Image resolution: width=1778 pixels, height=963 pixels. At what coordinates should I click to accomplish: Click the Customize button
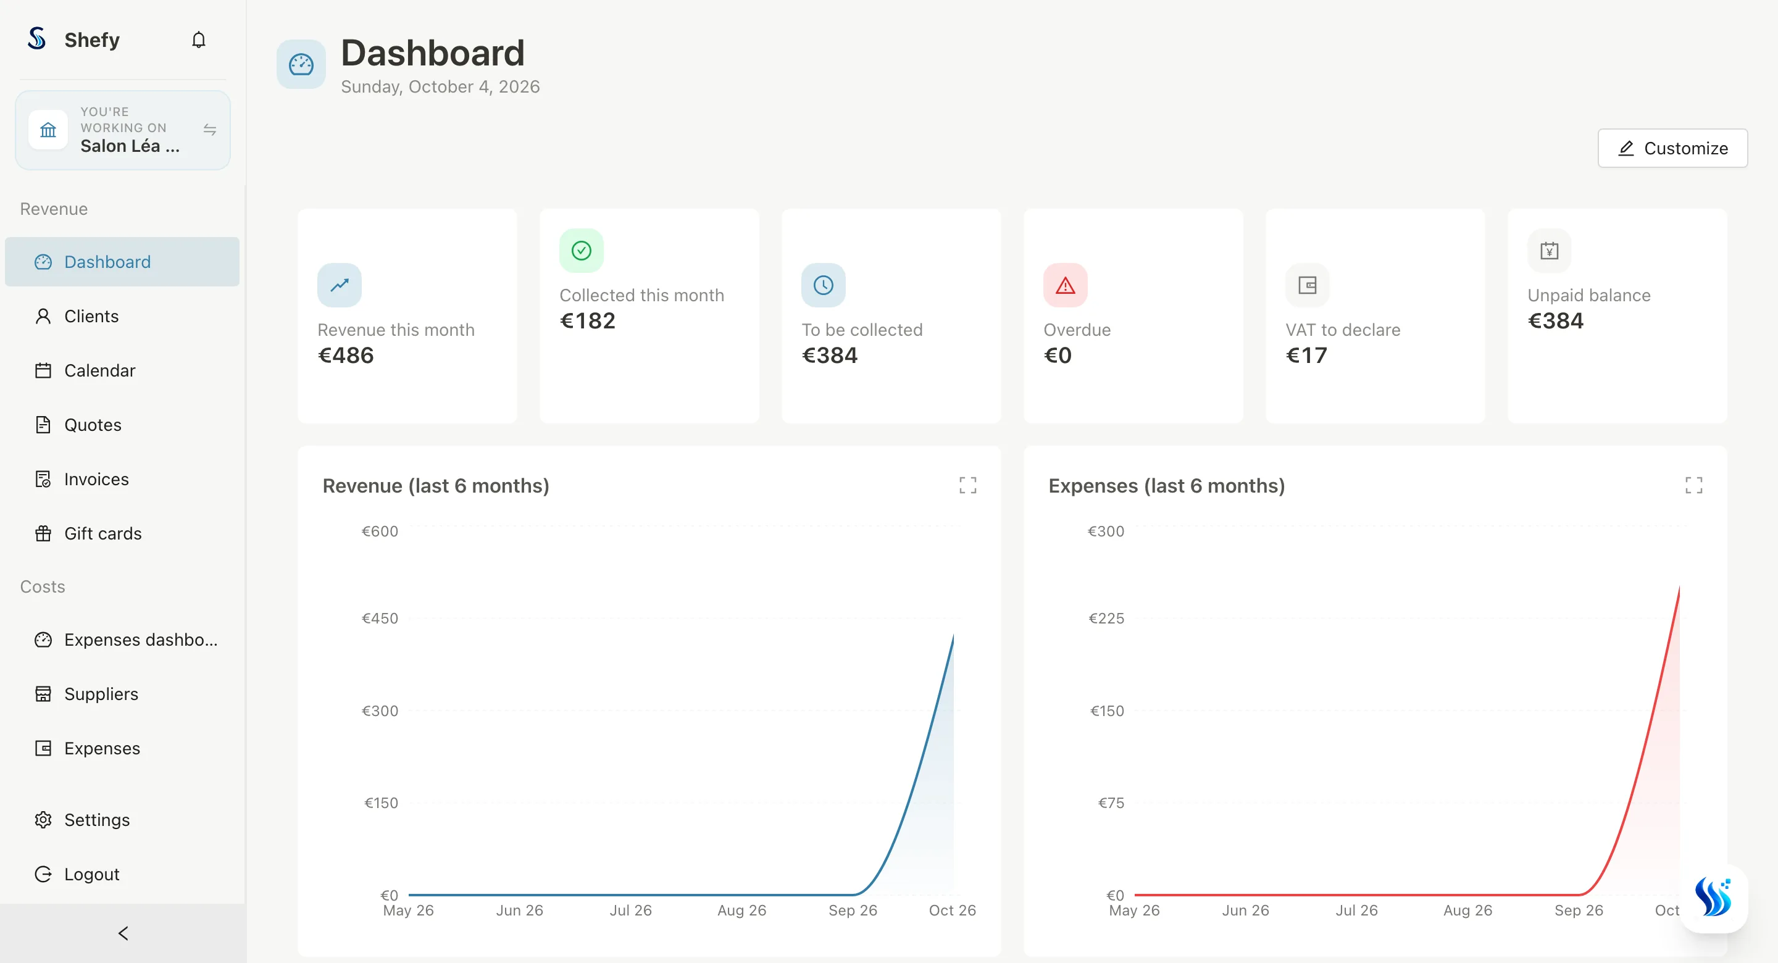(1672, 148)
